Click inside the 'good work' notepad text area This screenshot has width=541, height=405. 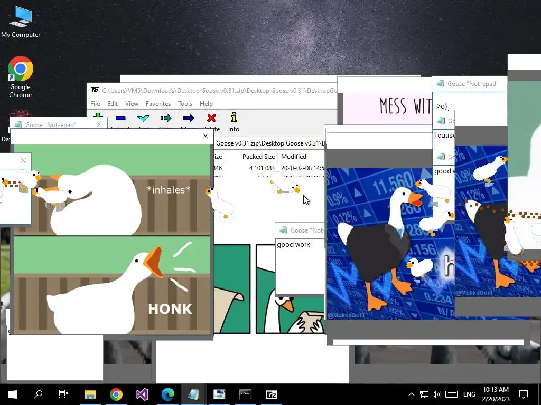click(x=300, y=267)
